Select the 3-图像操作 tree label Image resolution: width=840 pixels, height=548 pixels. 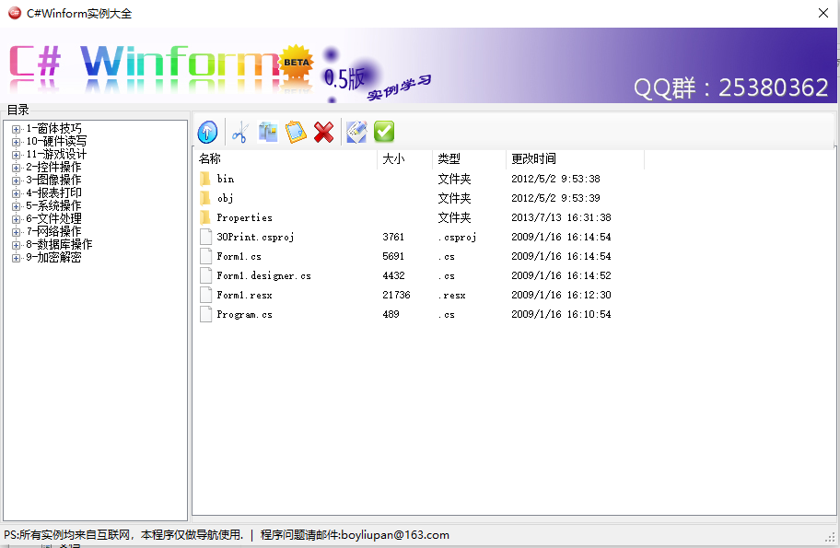(53, 180)
